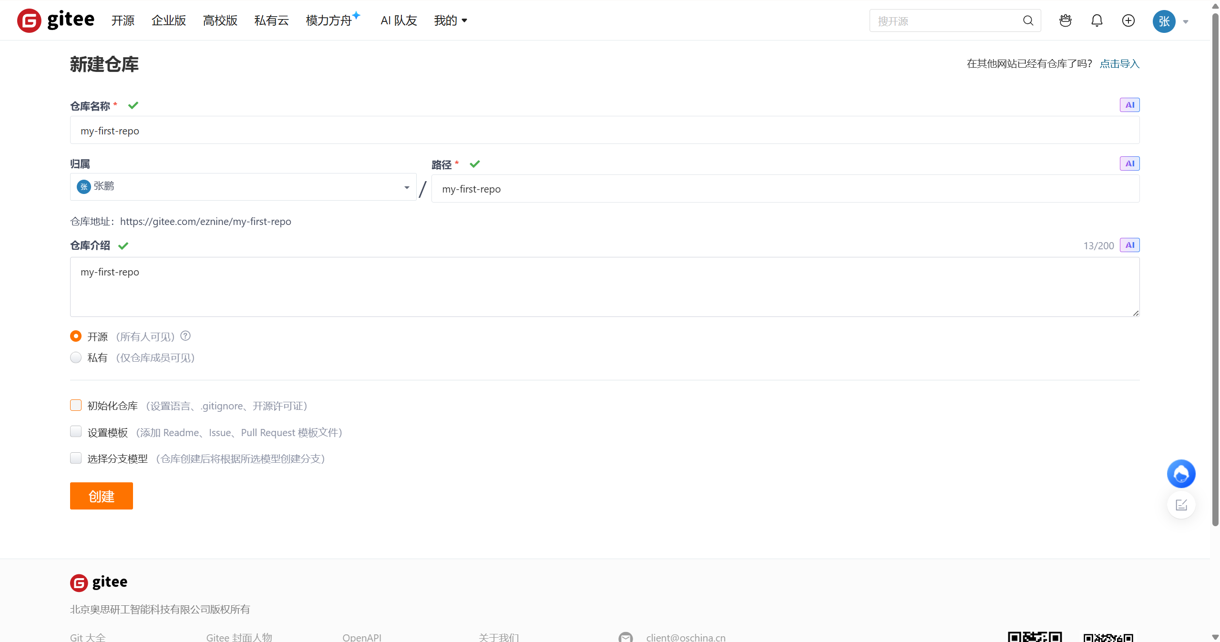Screen dimensions: 1220x642
Task: Open the blue chat assistant bubble
Action: click(x=1181, y=474)
